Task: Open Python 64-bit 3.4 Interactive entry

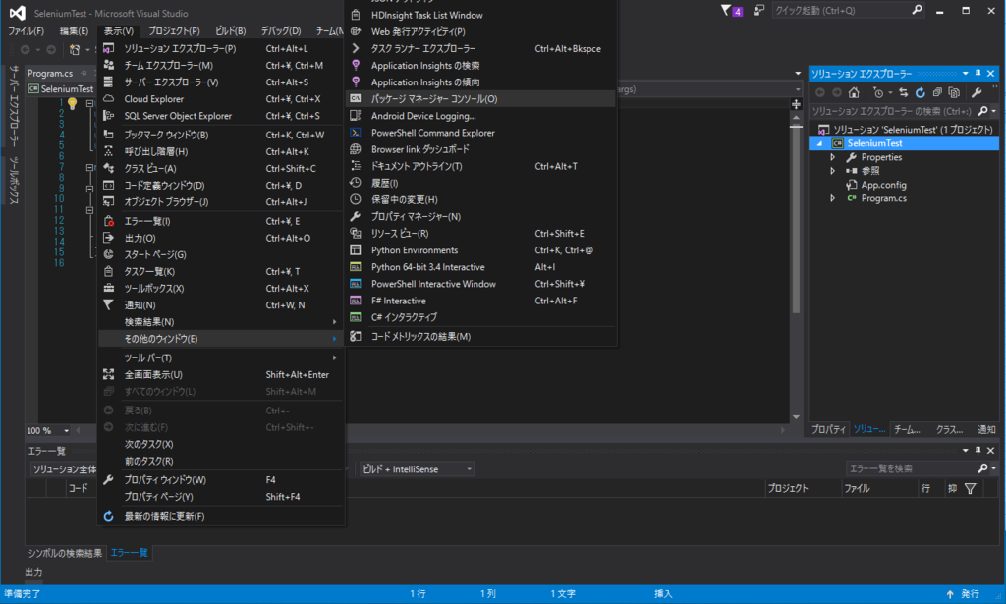Action: point(479,267)
